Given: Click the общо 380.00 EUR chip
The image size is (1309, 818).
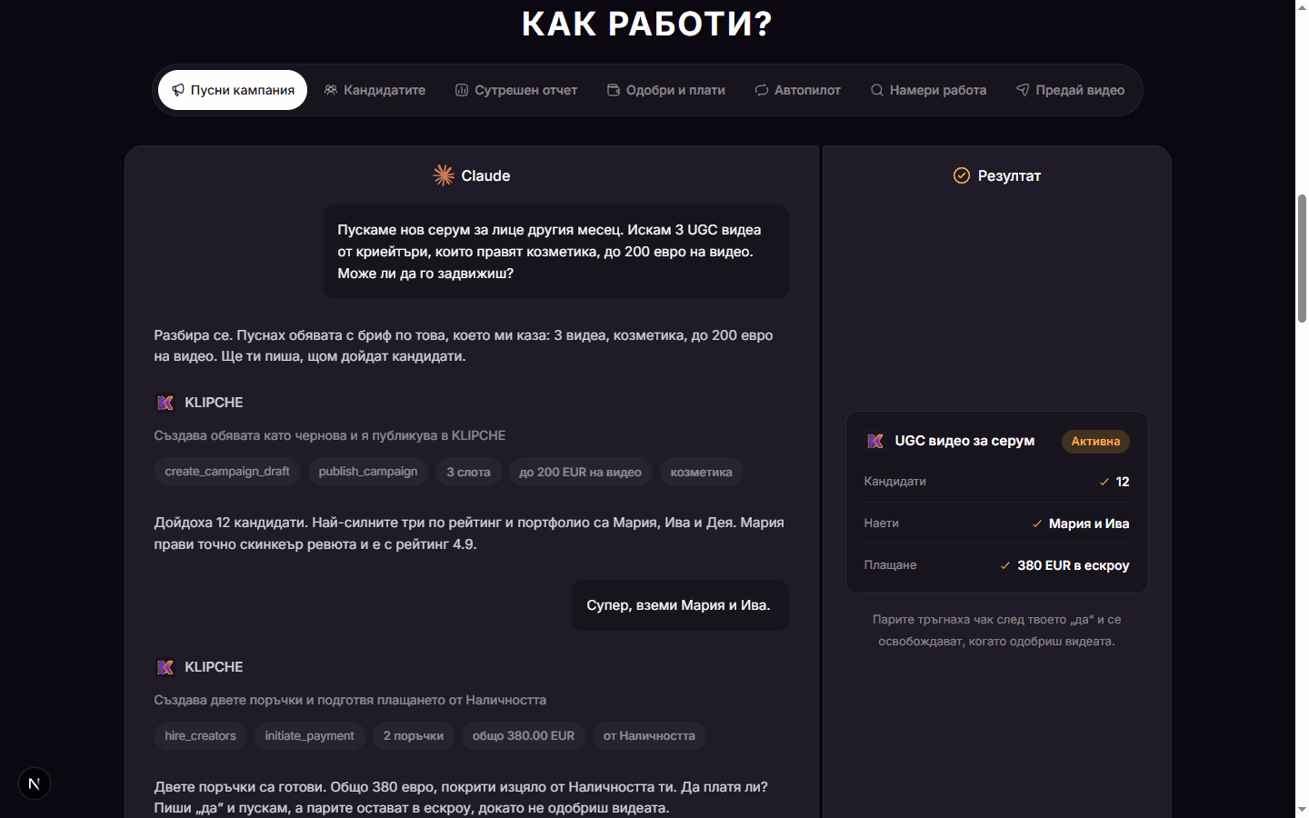Looking at the screenshot, I should (524, 736).
